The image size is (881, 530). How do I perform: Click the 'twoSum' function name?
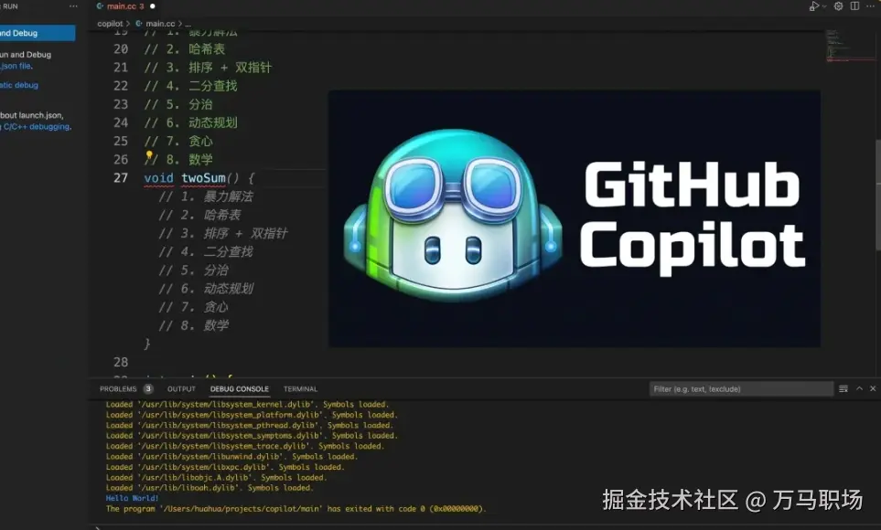click(203, 178)
